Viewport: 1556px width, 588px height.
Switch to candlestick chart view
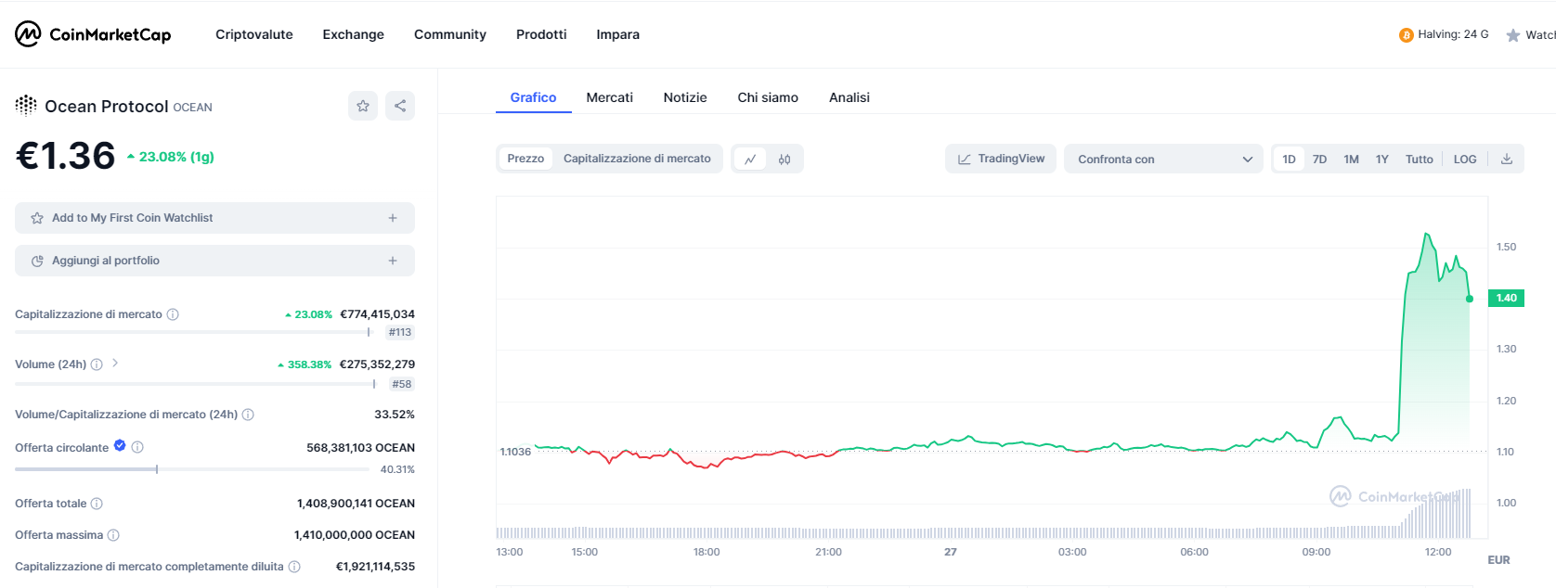[x=784, y=160]
